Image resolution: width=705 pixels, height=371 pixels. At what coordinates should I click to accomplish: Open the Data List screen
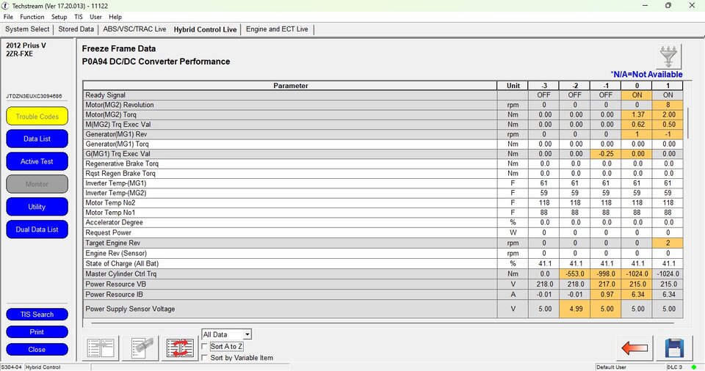pos(37,139)
